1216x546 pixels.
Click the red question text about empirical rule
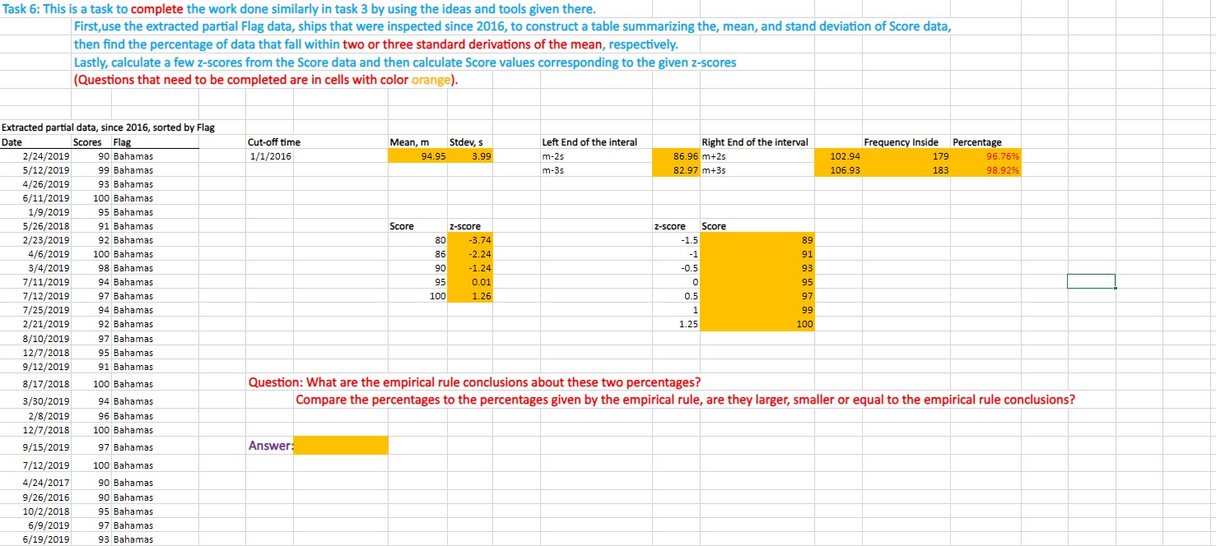click(x=475, y=382)
